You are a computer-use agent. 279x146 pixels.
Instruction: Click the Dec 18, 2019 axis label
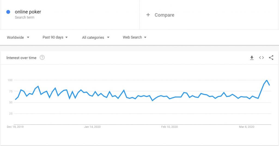point(15,127)
